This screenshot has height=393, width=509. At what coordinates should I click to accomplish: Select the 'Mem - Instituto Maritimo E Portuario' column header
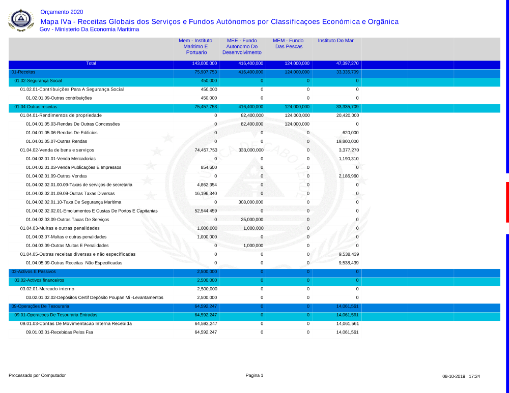pos(196,46)
